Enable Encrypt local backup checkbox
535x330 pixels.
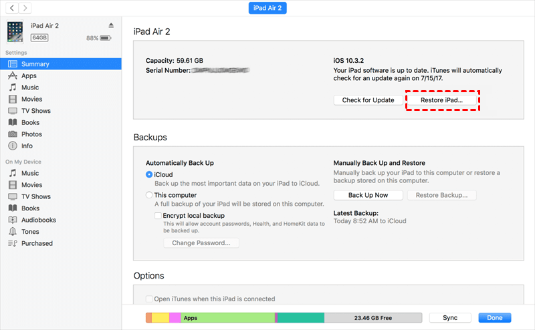[x=158, y=216]
